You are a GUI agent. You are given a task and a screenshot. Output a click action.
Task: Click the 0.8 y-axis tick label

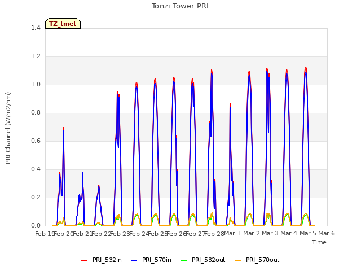click(x=36, y=113)
